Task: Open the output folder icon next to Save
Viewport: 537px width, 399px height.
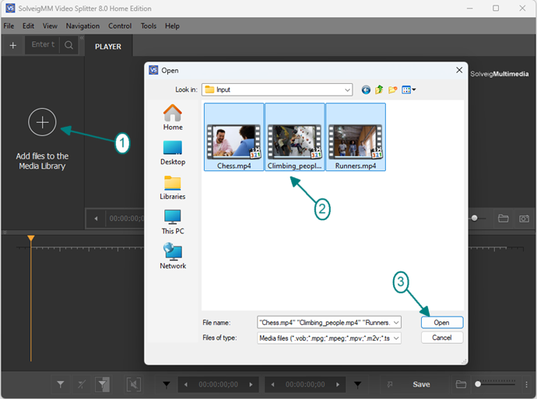Action: click(461, 384)
